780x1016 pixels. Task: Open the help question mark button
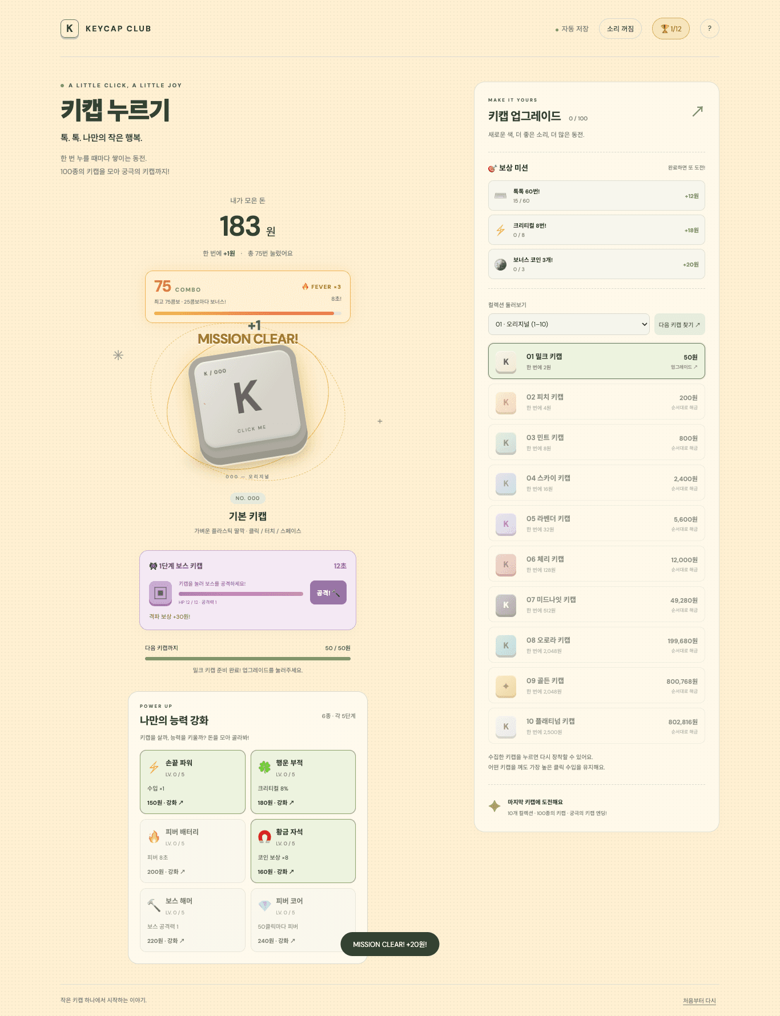710,29
